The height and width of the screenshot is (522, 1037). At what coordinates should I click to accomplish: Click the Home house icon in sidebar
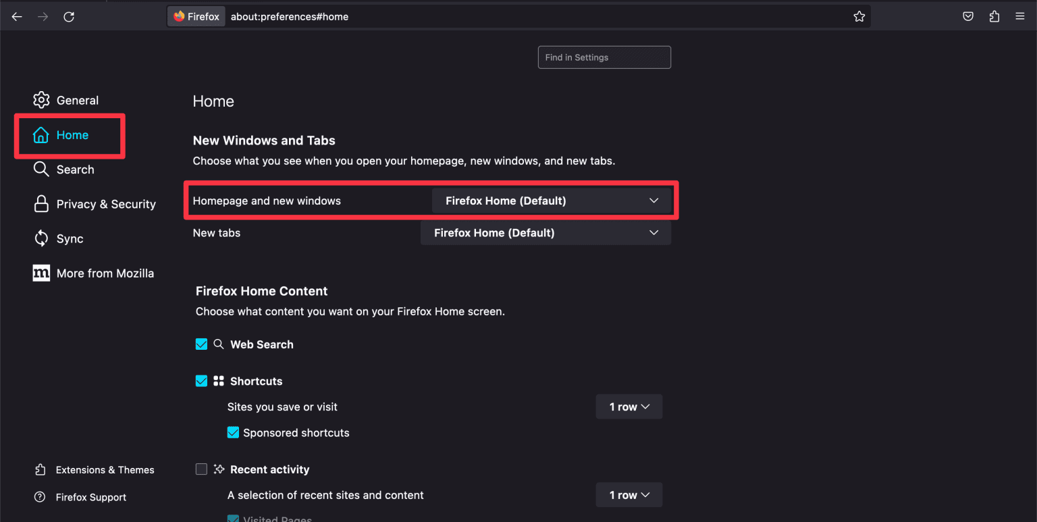coord(41,134)
